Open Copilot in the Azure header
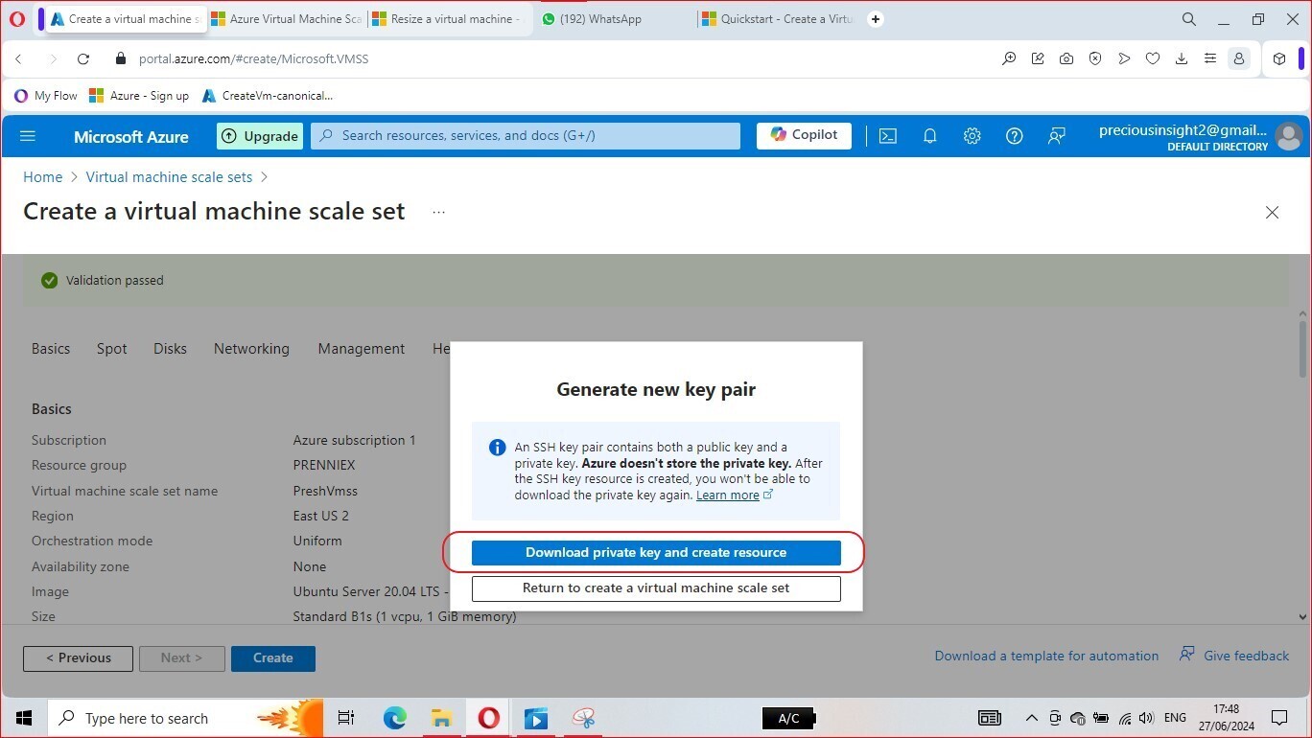The width and height of the screenshot is (1312, 738). pos(804,136)
